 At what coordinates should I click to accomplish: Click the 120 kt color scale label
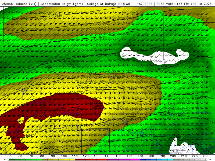click(x=86, y=156)
